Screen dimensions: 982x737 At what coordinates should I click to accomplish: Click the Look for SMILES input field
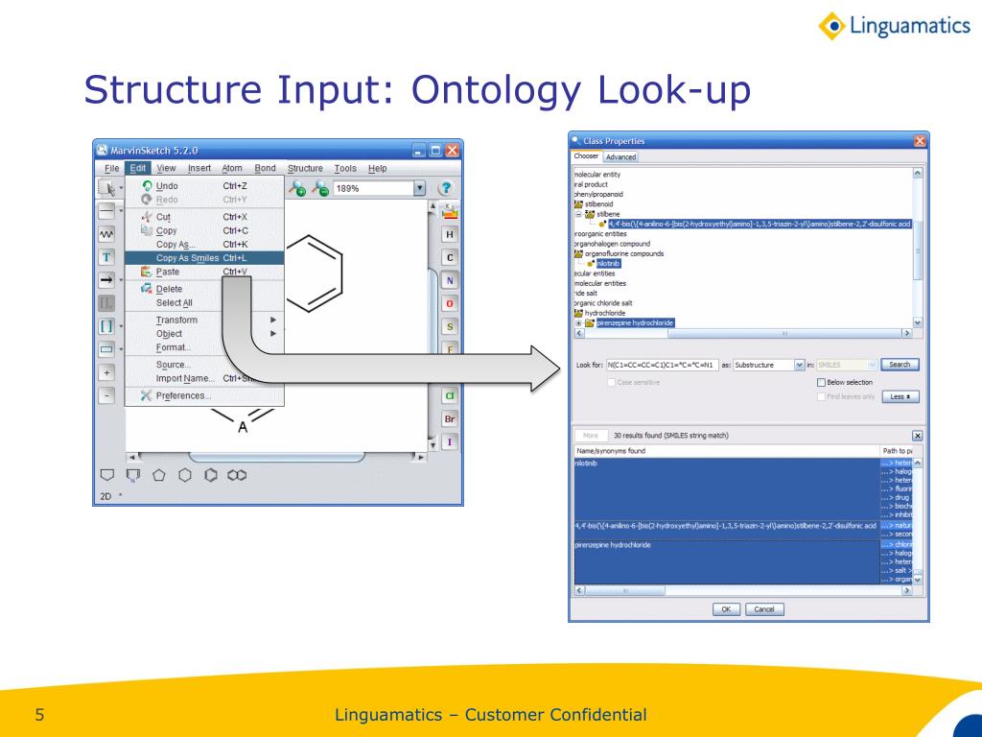tap(662, 365)
